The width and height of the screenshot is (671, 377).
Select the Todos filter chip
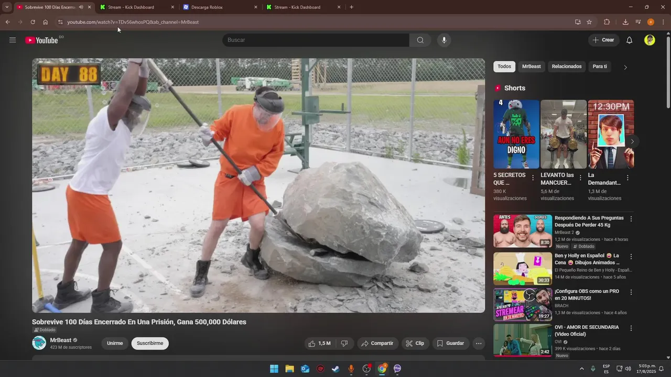click(x=504, y=66)
